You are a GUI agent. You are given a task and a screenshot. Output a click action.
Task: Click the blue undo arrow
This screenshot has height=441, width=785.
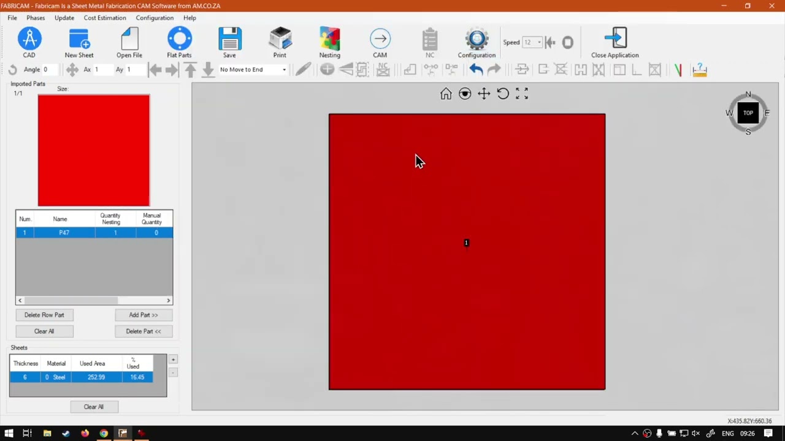(476, 70)
